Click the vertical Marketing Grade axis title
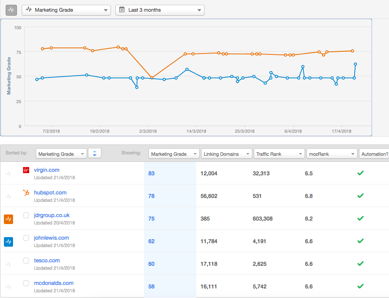 (9, 76)
